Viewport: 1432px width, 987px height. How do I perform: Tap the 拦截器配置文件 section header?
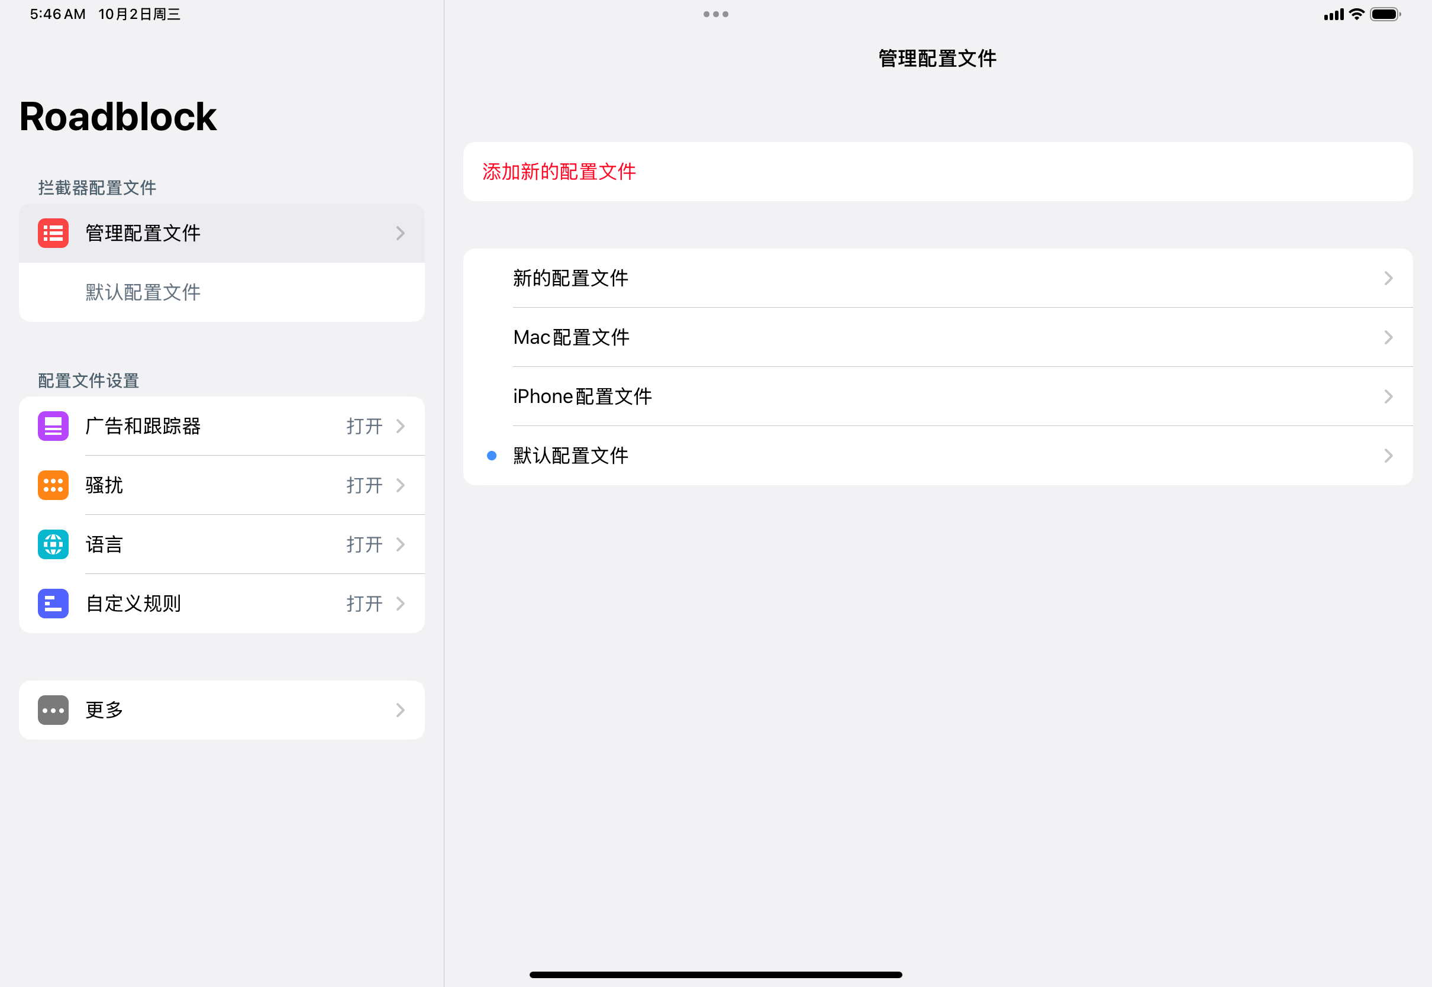point(97,188)
